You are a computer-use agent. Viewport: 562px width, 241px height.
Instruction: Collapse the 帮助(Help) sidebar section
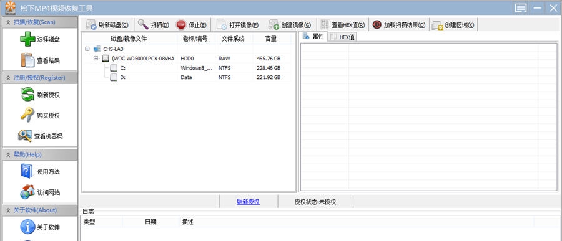pyautogui.click(x=8, y=155)
